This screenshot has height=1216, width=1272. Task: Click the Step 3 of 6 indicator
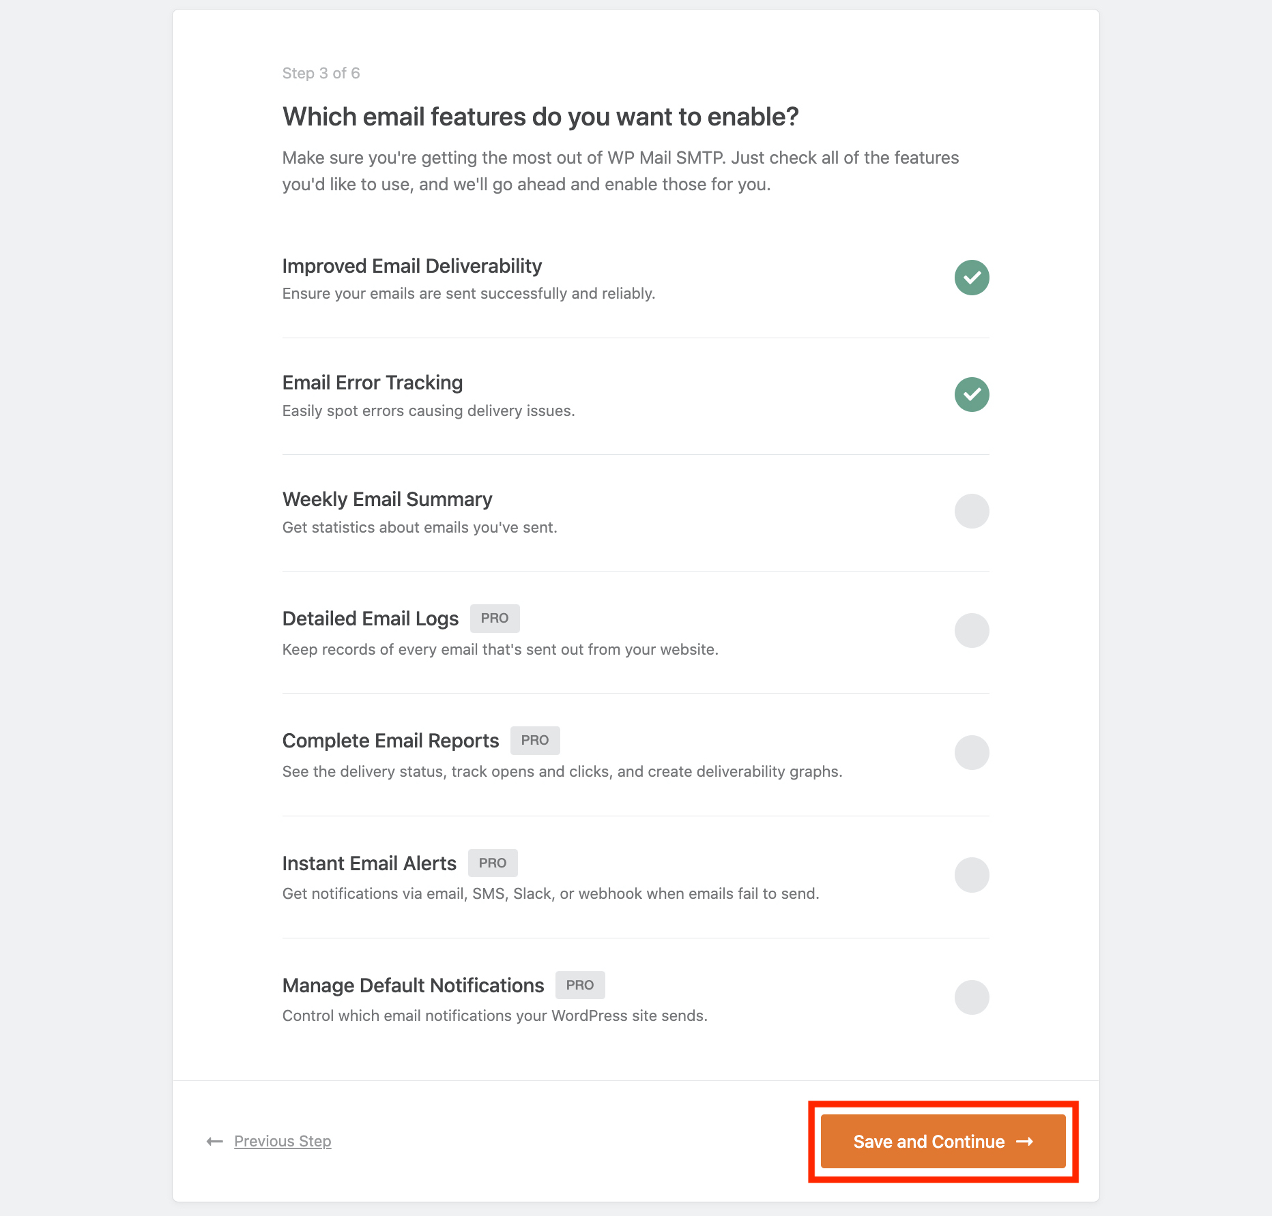tap(321, 73)
